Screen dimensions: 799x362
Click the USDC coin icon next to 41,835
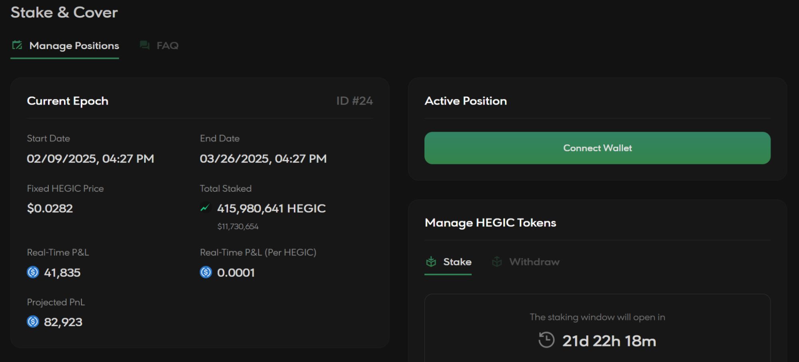[x=33, y=272]
